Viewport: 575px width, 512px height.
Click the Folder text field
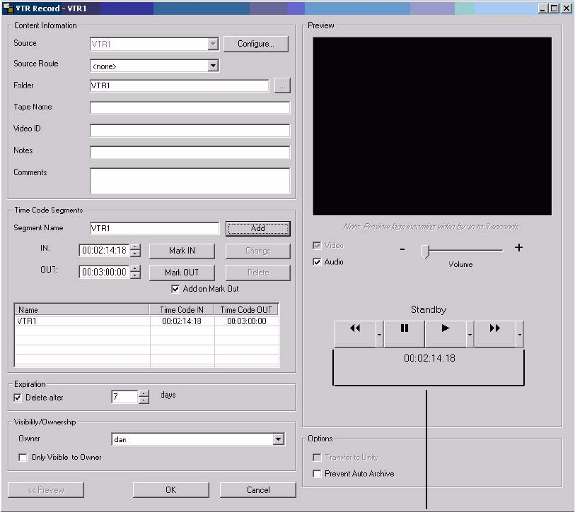(180, 85)
